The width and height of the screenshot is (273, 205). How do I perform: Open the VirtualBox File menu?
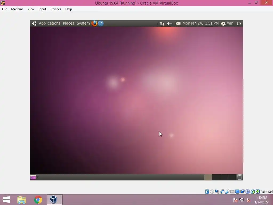tap(5, 9)
